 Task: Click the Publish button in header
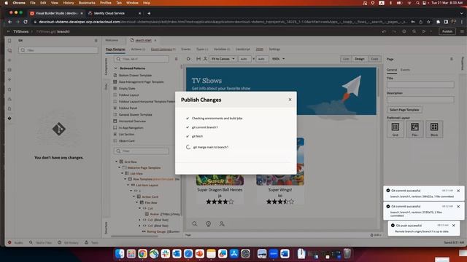(447, 31)
